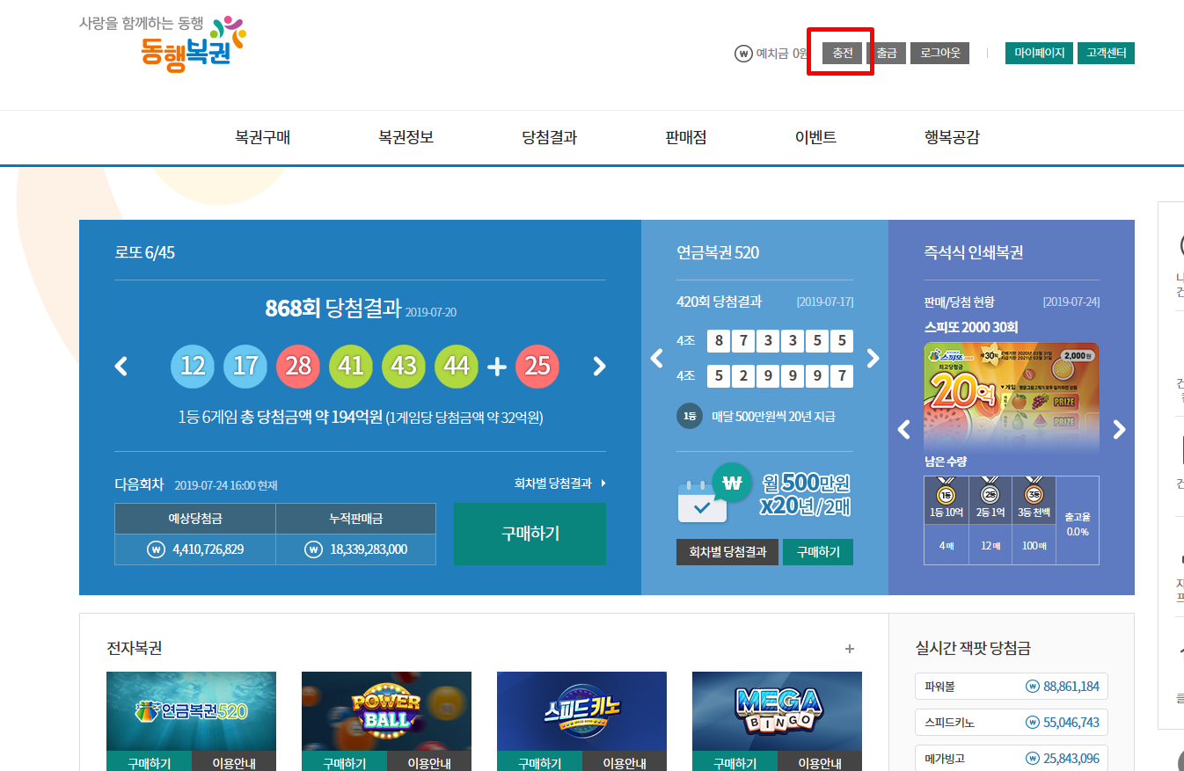Click right arrow in 연금복권 520 panel

coord(873,359)
